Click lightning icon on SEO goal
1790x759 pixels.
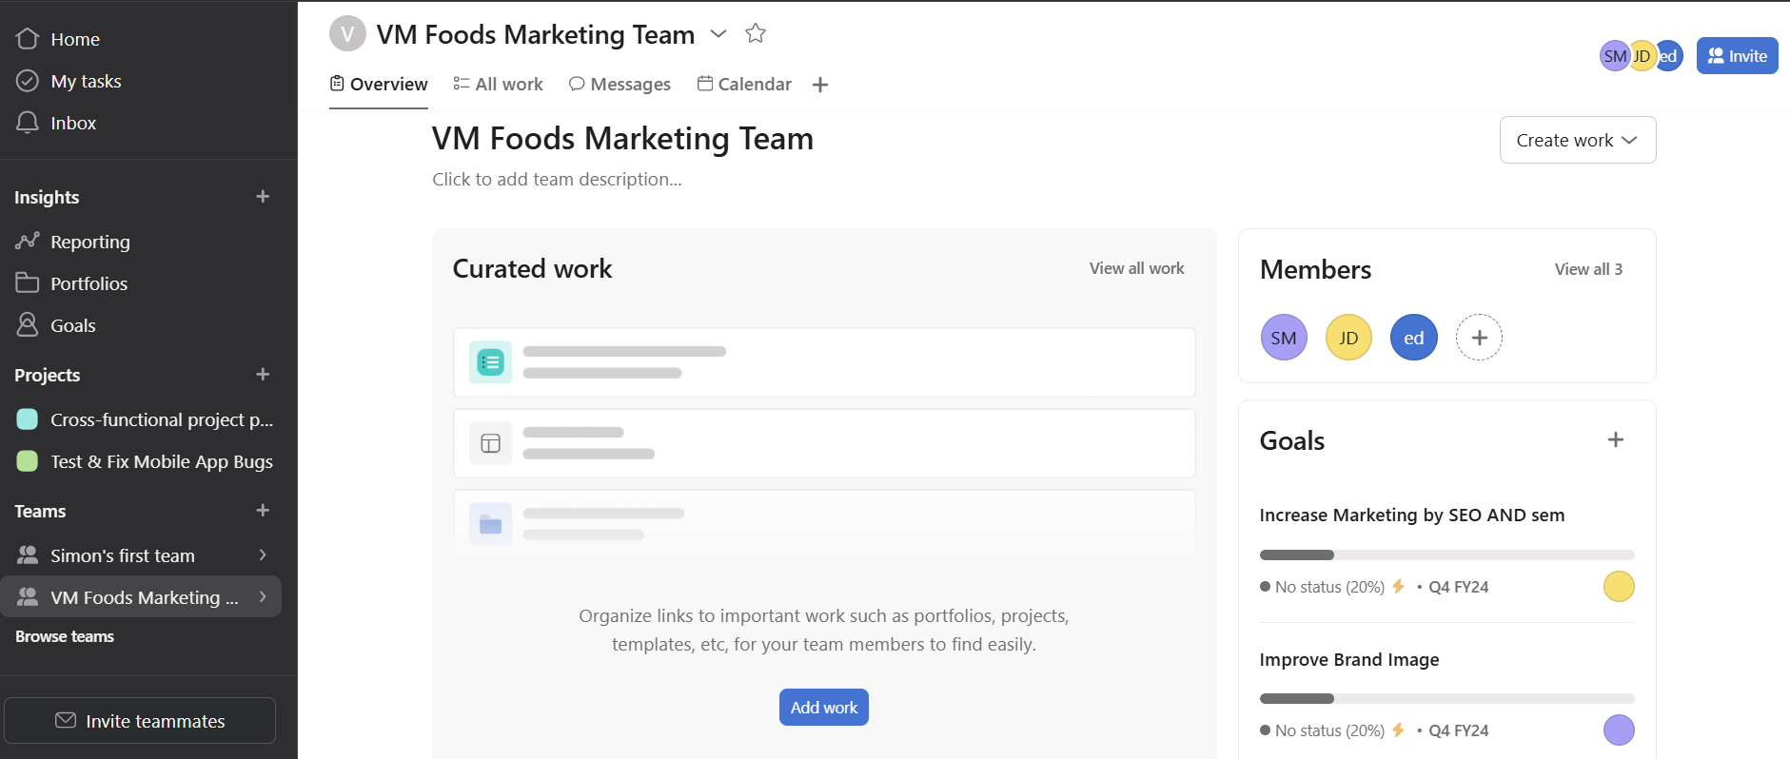pyautogui.click(x=1398, y=587)
